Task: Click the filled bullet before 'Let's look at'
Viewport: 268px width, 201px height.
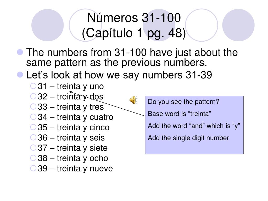Action: [20, 75]
